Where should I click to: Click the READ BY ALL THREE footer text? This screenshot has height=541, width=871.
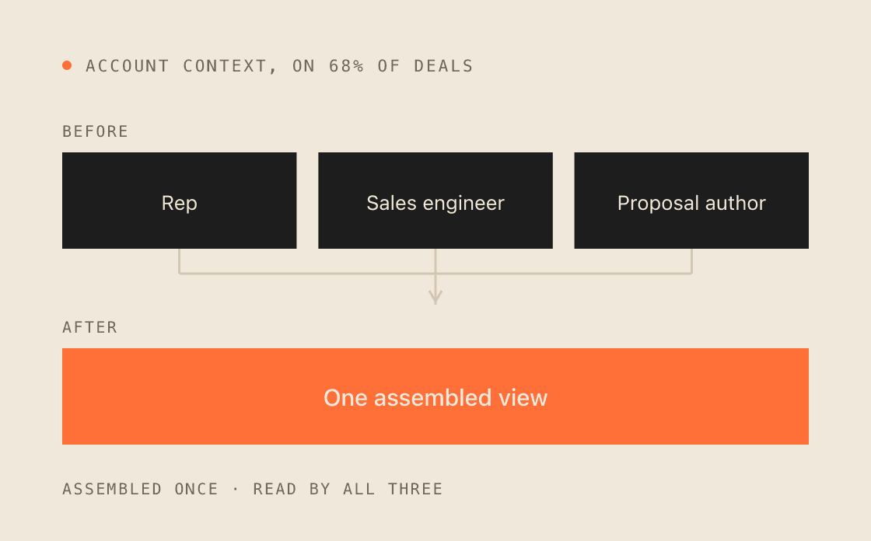(348, 490)
